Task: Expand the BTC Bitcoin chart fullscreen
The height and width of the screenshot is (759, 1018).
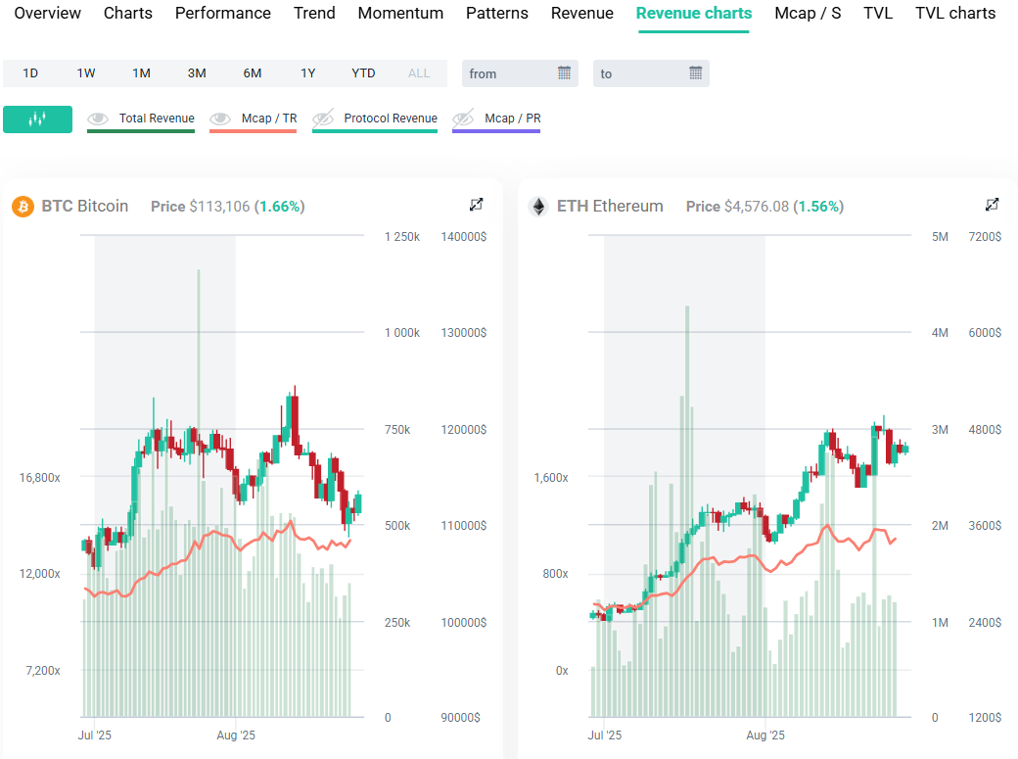Action: (x=476, y=205)
